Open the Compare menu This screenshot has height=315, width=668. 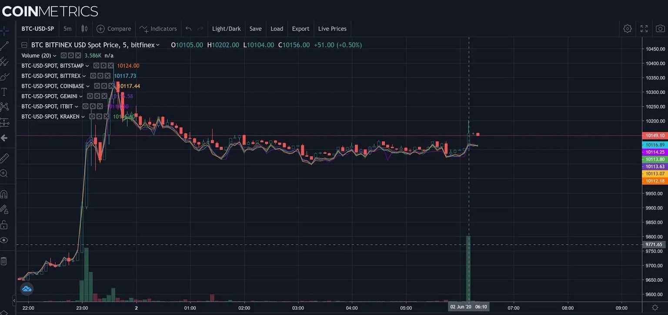(114, 29)
